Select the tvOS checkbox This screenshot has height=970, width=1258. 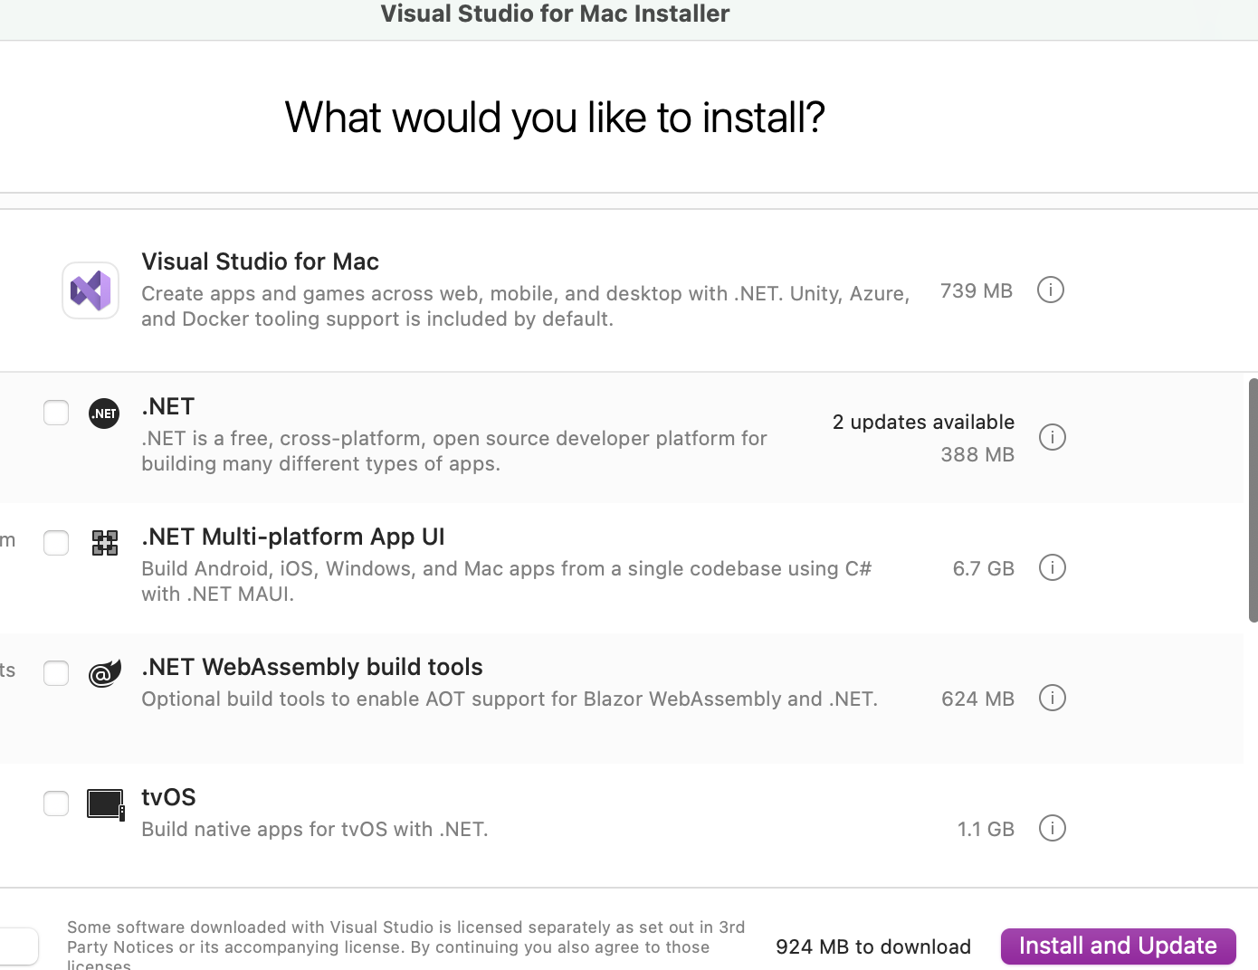coord(56,804)
